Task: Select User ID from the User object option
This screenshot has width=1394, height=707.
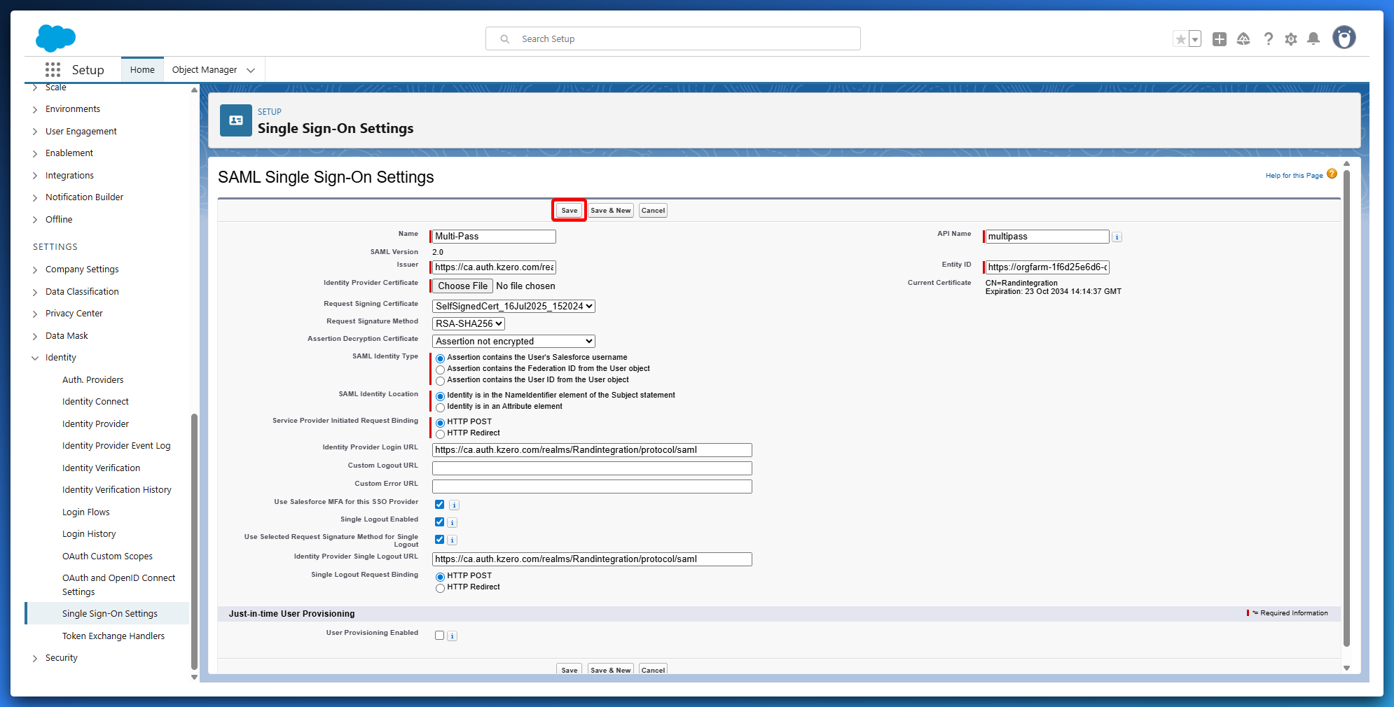Action: tap(441, 381)
